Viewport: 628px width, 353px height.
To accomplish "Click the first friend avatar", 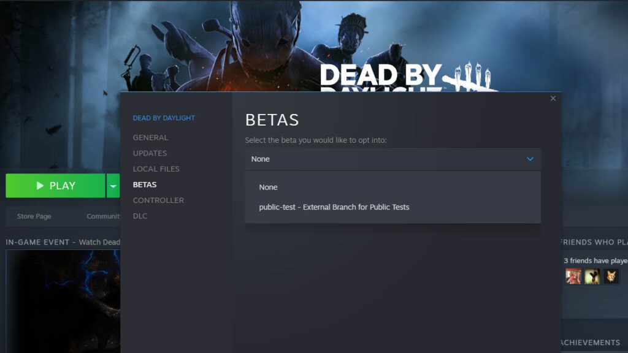I will pyautogui.click(x=573, y=276).
